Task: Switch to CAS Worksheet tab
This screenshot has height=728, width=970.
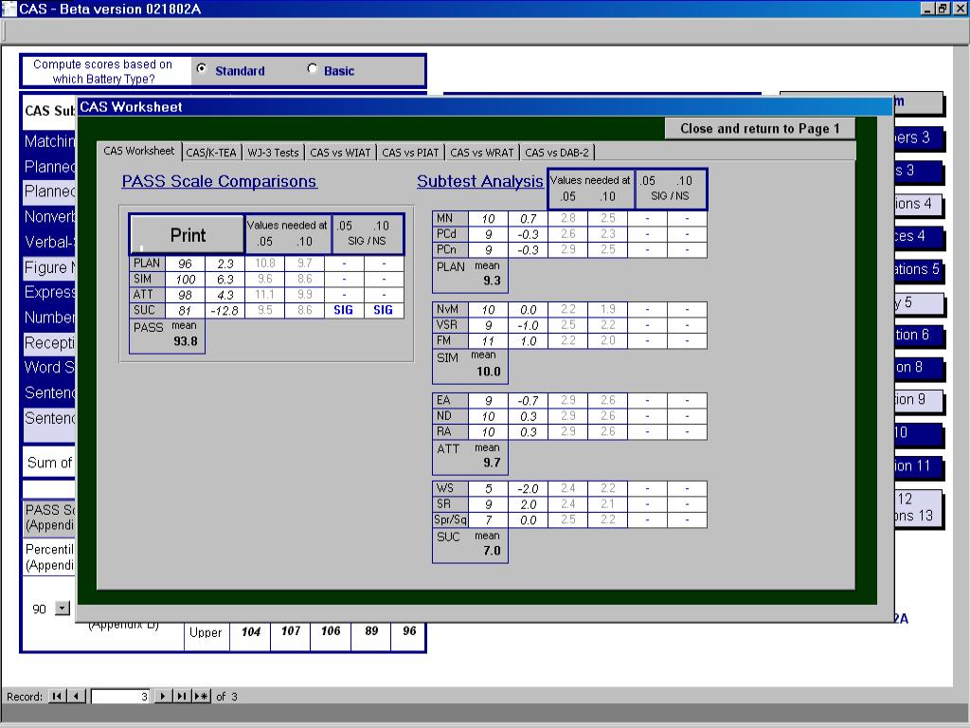Action: [139, 151]
